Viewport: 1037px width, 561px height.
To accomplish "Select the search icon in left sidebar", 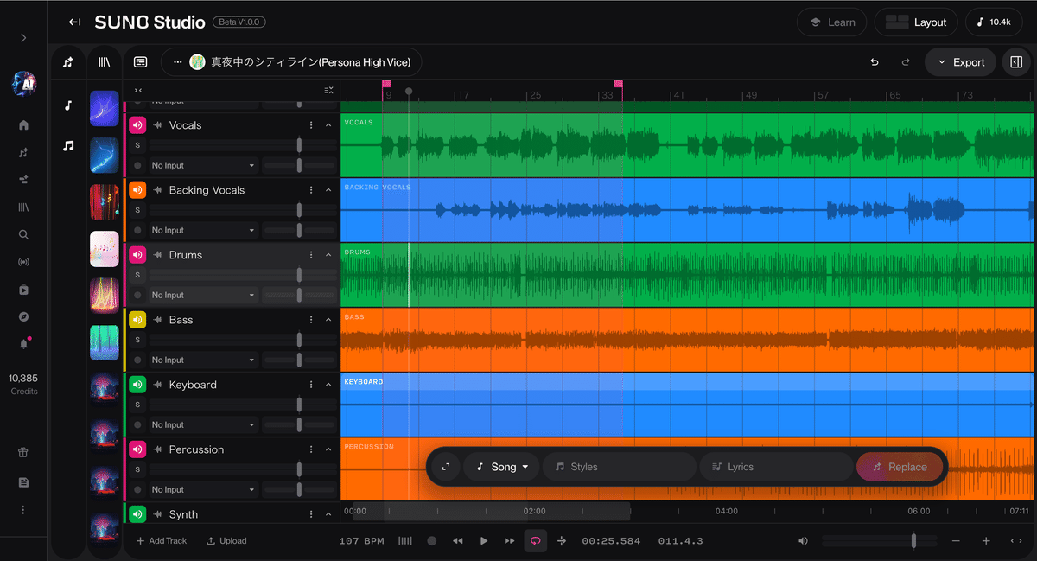I will click(x=23, y=234).
